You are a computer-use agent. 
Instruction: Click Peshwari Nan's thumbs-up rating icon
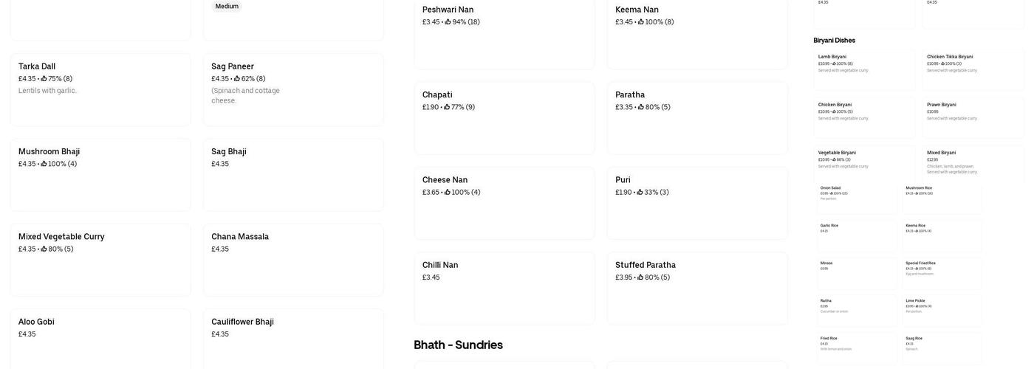coord(448,22)
